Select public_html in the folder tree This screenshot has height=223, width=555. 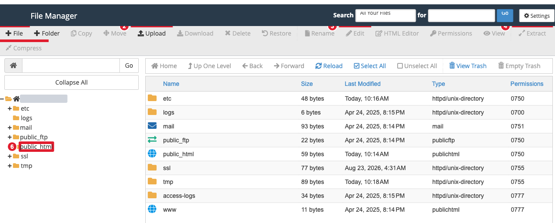tap(36, 147)
